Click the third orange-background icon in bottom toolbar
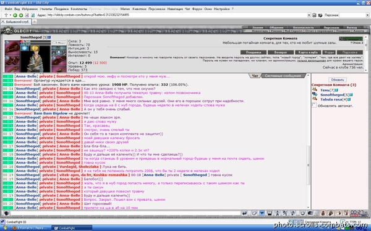371x231 pixels. pos(339,213)
